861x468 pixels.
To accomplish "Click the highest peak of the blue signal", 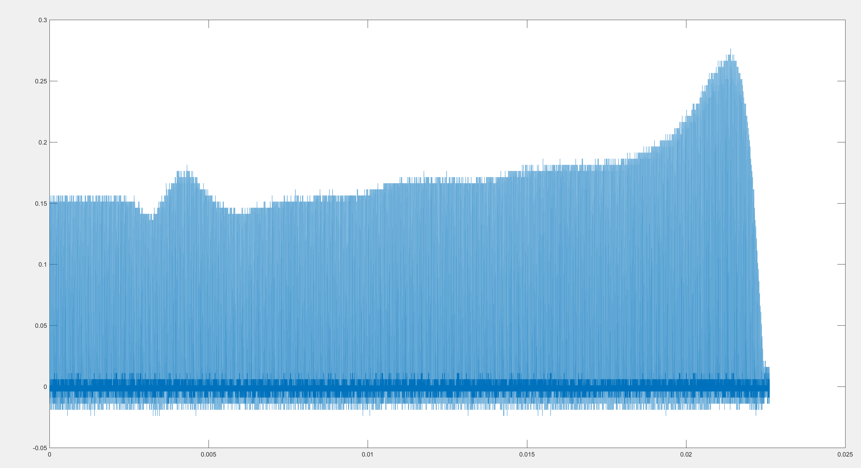I will pyautogui.click(x=730, y=49).
